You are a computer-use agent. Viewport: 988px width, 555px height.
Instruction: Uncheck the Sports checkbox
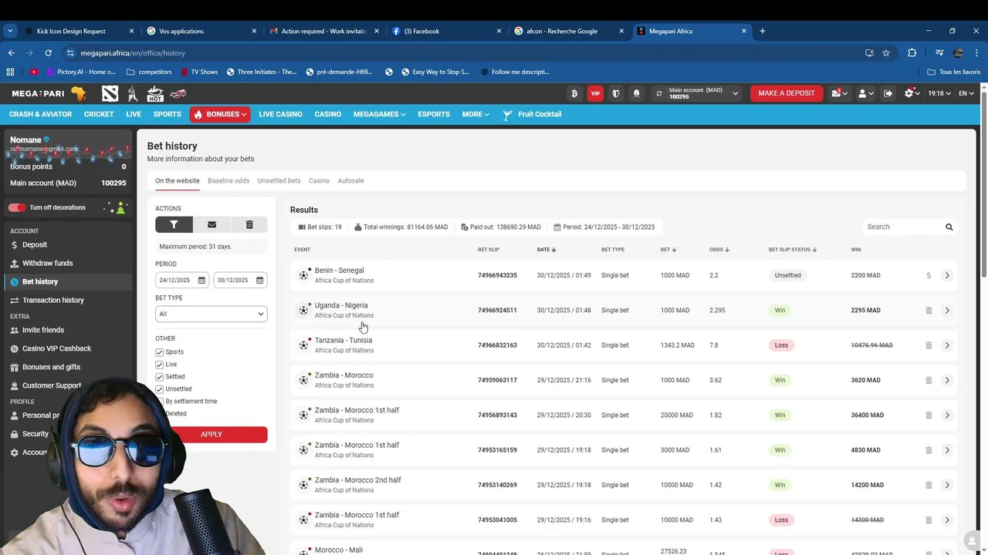160,352
